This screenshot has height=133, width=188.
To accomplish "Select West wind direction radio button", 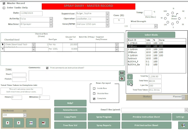I will (165, 18).
